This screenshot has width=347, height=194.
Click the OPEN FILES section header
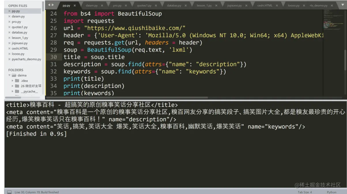click(18, 6)
